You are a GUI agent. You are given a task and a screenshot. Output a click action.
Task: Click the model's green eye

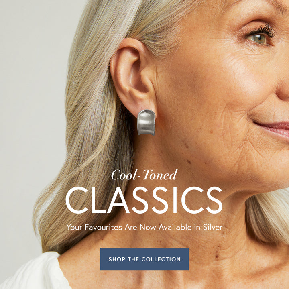(258, 39)
